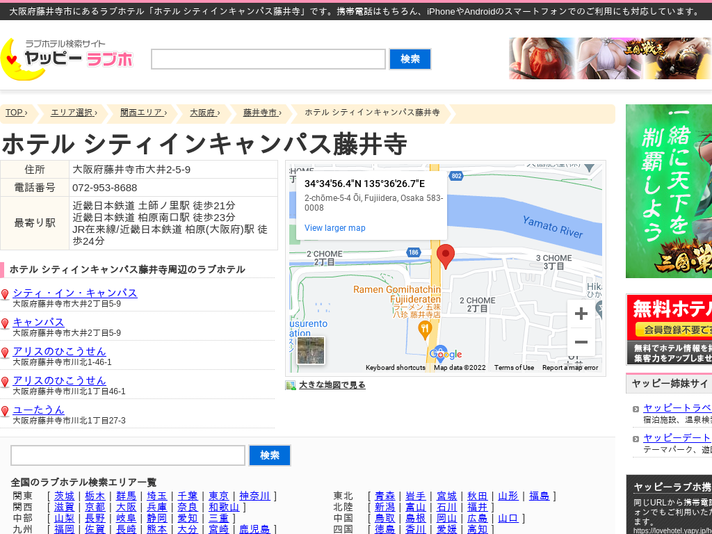Open 新潟 area link
The image size is (712, 534).
(385, 507)
